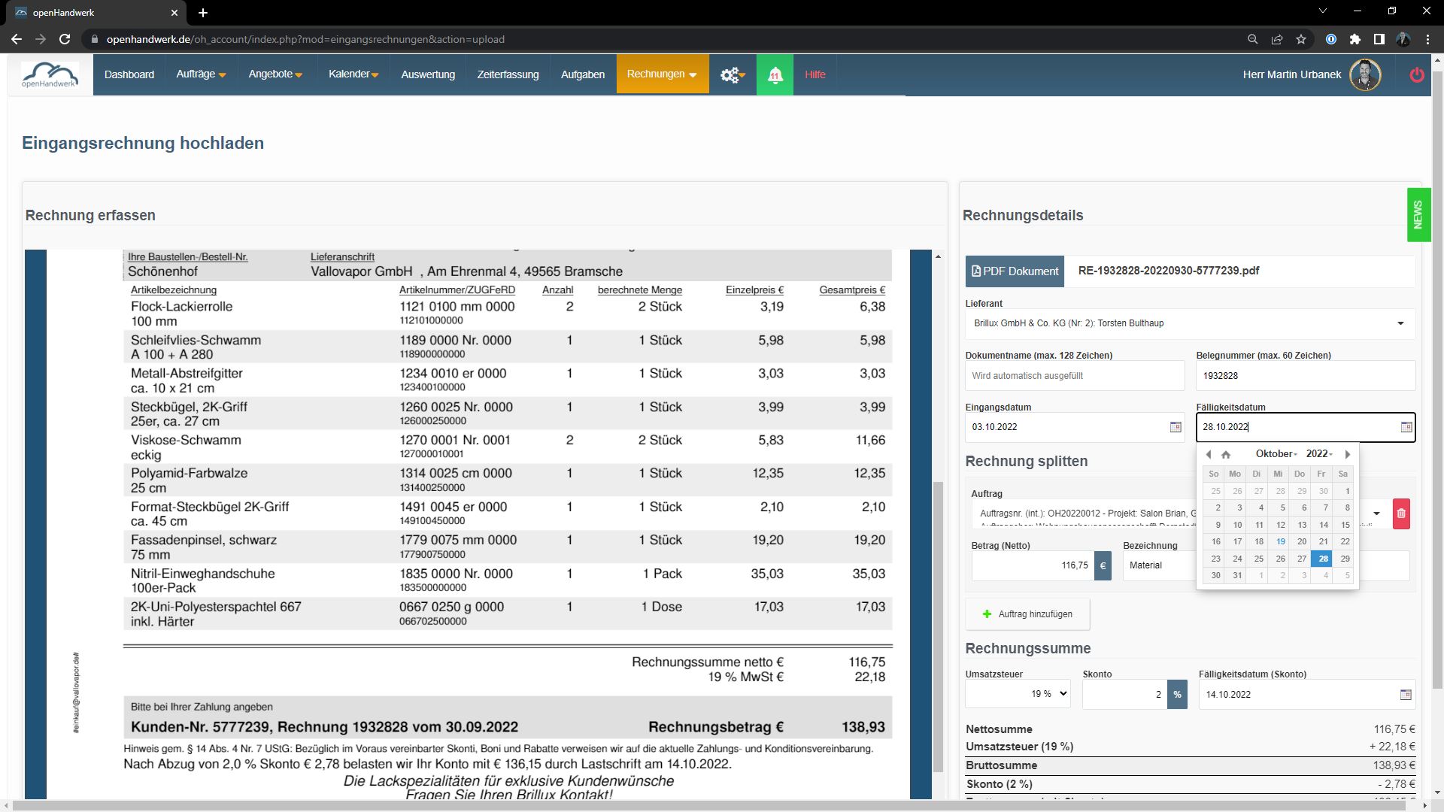1444x812 pixels.
Task: Click the PDF Dokument button
Action: [1015, 271]
